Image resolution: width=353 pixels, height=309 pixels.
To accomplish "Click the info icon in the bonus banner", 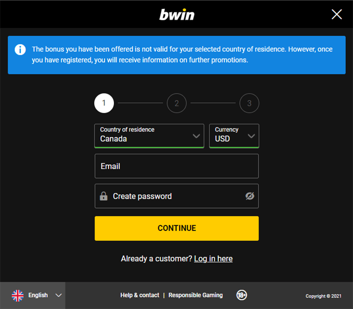I will click(20, 50).
